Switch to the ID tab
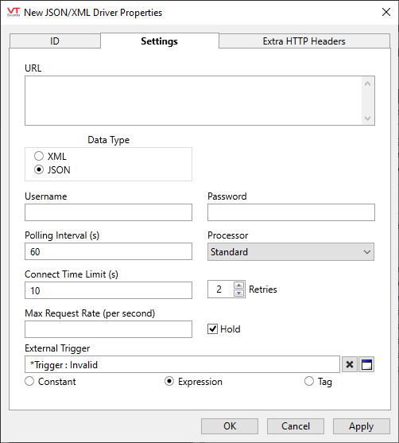This screenshot has height=443, width=399. click(55, 41)
